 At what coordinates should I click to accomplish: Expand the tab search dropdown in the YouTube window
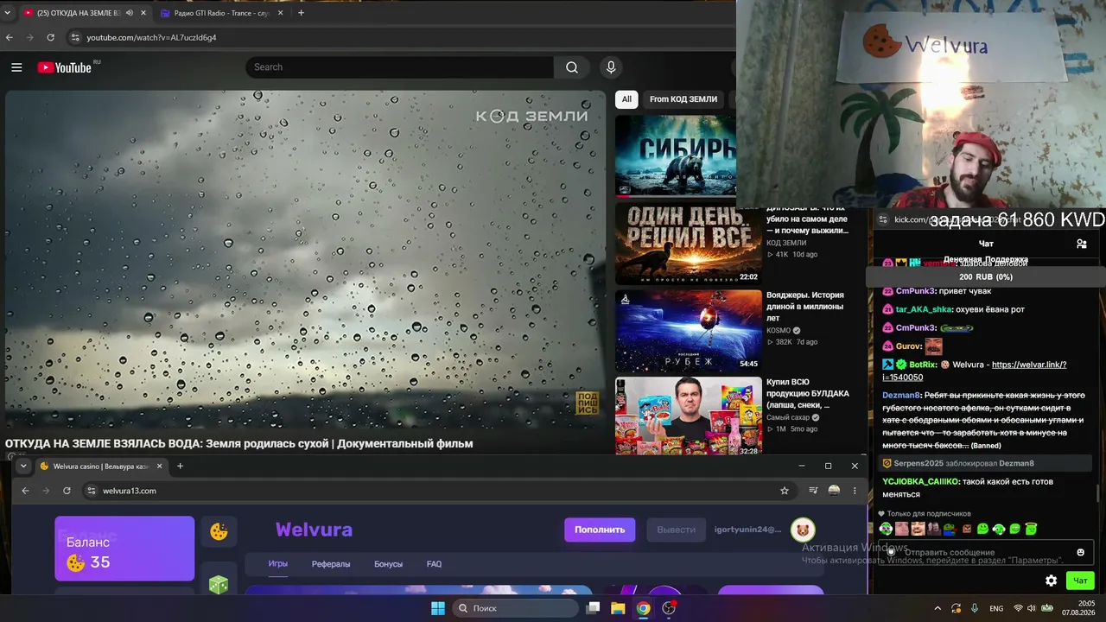point(8,13)
